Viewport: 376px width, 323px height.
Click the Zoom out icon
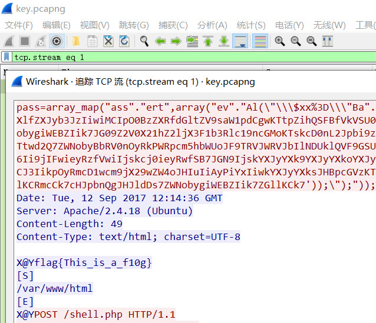[x=296, y=41]
